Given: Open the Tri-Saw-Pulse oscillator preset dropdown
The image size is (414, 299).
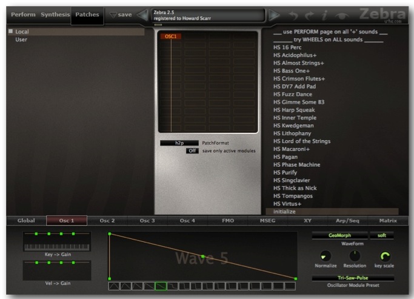Looking at the screenshot, I should [353, 278].
